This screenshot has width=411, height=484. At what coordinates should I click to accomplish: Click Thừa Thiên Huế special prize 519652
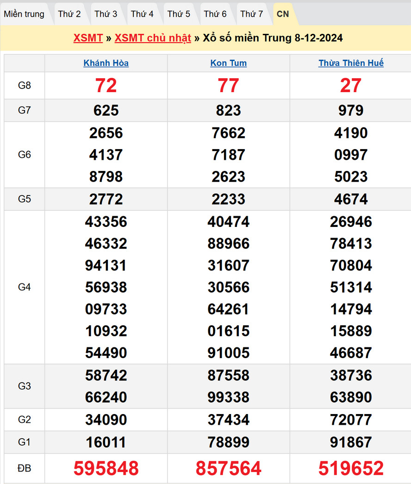pyautogui.click(x=351, y=468)
